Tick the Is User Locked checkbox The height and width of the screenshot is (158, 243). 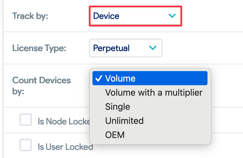click(26, 145)
